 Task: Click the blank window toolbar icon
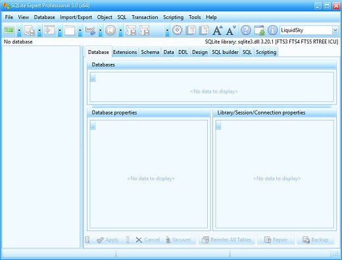click(70, 30)
